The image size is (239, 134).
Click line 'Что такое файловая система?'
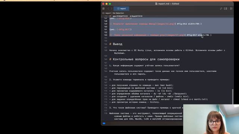pyautogui.click(x=146, y=108)
